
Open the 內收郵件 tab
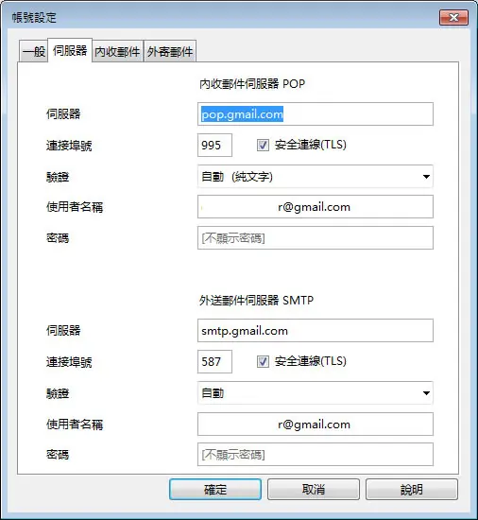(117, 51)
